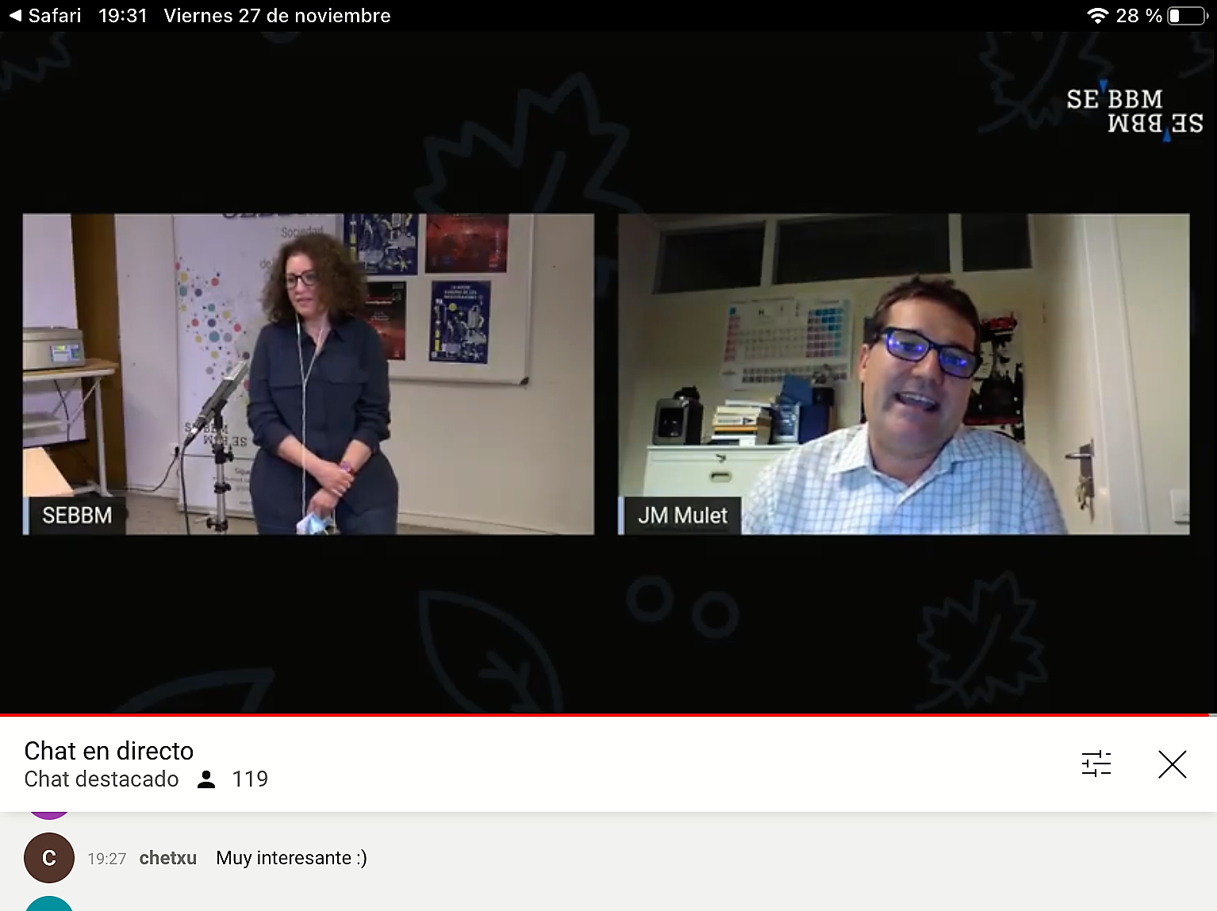Tap the 19:27 message timestamp
This screenshot has width=1217, height=911.
[x=106, y=859]
